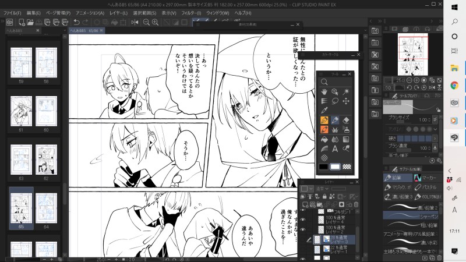Toggle reference layer lighthouse icon

point(310,196)
